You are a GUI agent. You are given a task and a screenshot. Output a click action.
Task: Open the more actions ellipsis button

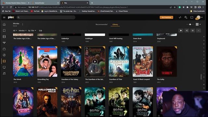point(199,31)
